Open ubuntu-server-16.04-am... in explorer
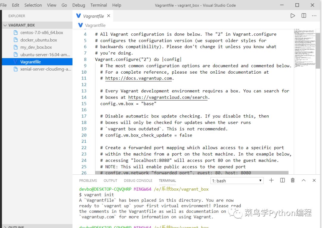This screenshot has width=322, height=228. pyautogui.click(x=45, y=55)
